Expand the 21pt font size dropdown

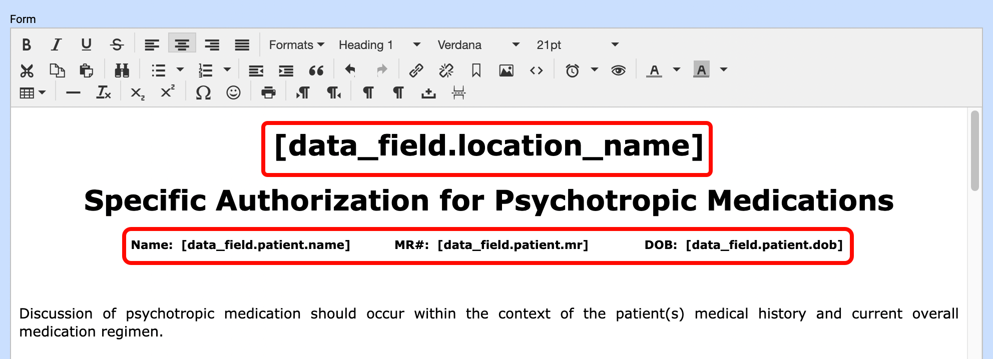pos(577,45)
